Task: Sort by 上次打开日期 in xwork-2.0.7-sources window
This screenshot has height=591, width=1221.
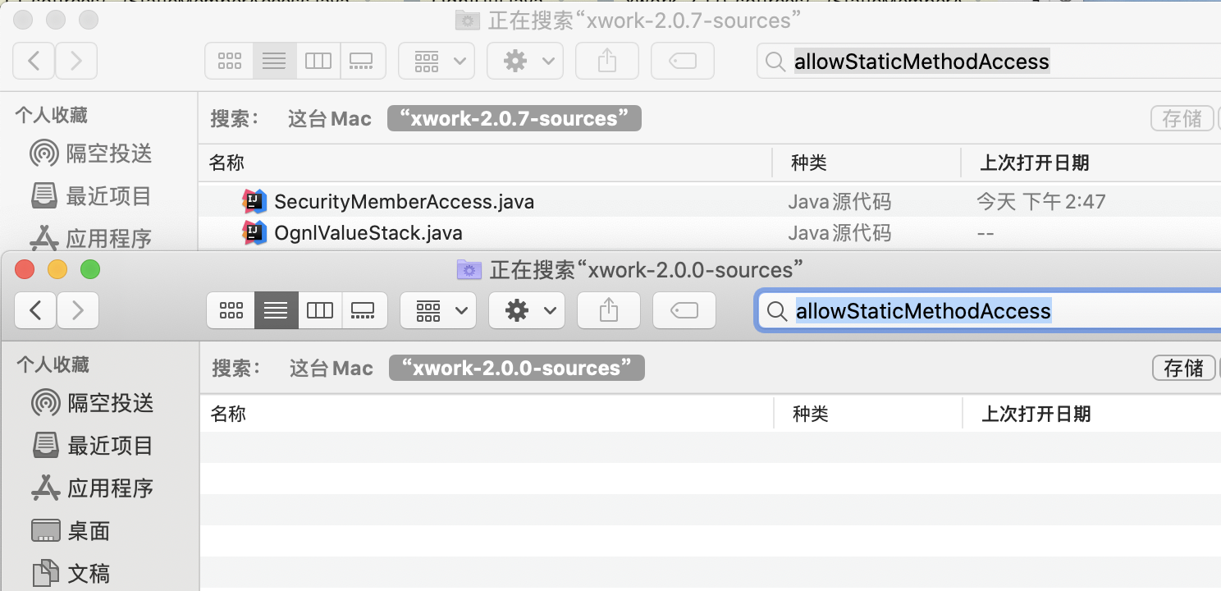Action: coord(1091,163)
